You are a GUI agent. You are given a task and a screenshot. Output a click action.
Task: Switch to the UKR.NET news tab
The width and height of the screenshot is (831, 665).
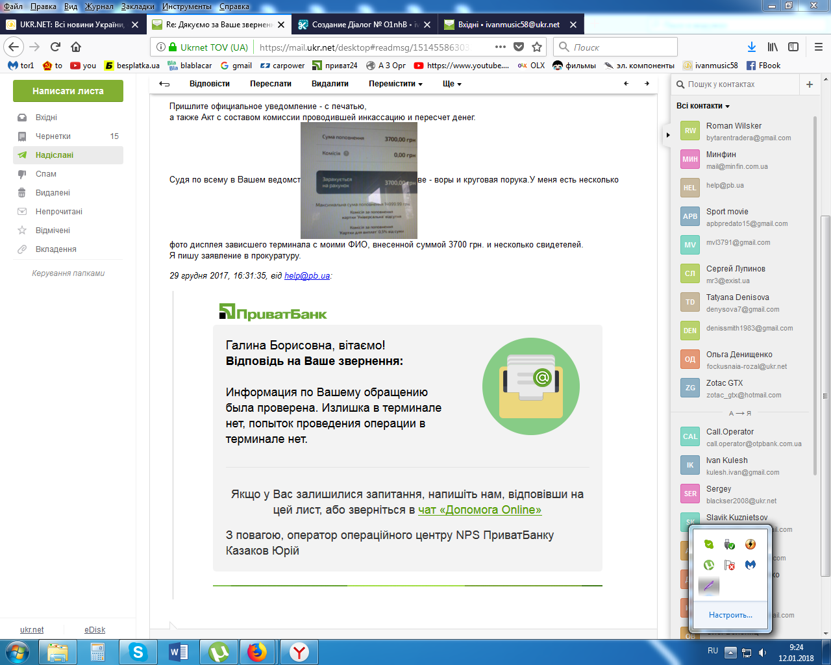click(71, 25)
